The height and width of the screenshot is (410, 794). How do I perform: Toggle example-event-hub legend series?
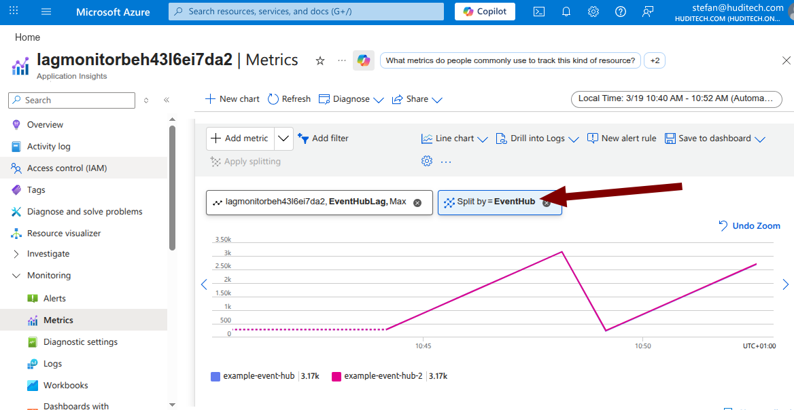point(253,375)
